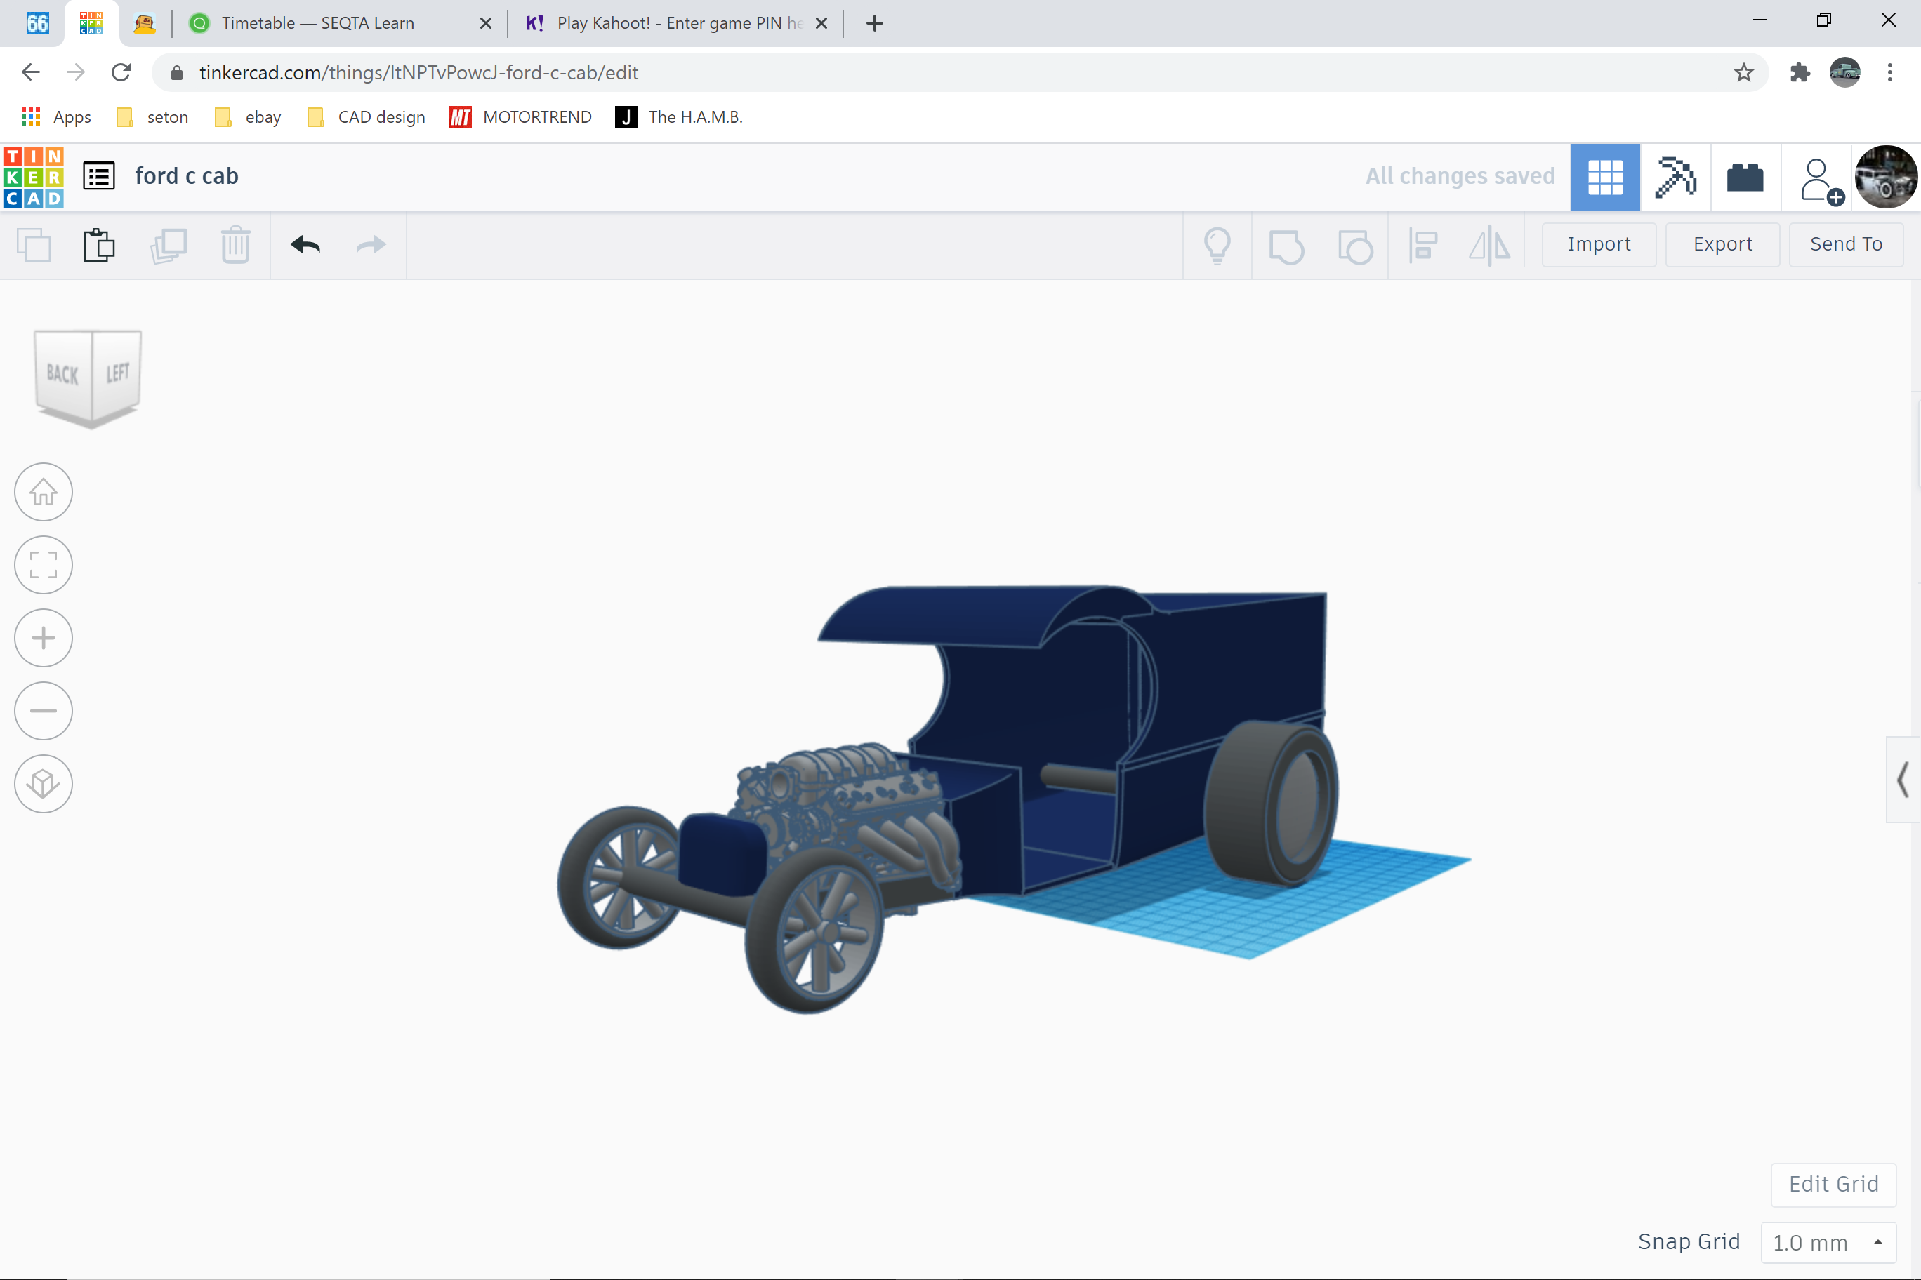Open the Apps bookmark shortcut
This screenshot has height=1280, width=1921.
pos(56,116)
